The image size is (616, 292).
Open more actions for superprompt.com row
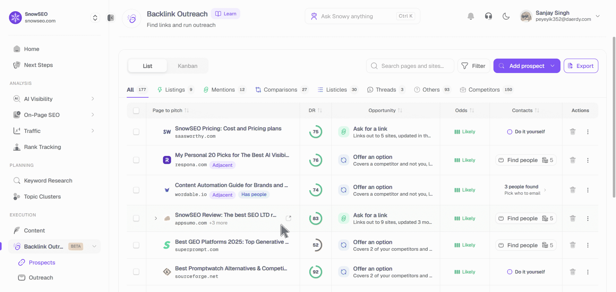(x=588, y=245)
